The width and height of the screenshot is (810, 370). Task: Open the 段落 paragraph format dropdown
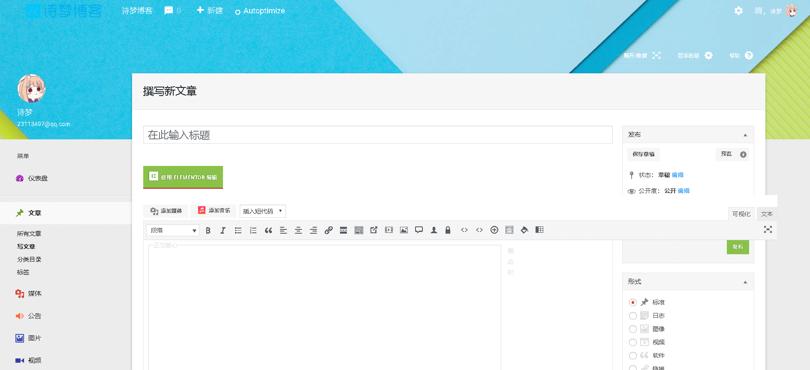[x=173, y=230]
